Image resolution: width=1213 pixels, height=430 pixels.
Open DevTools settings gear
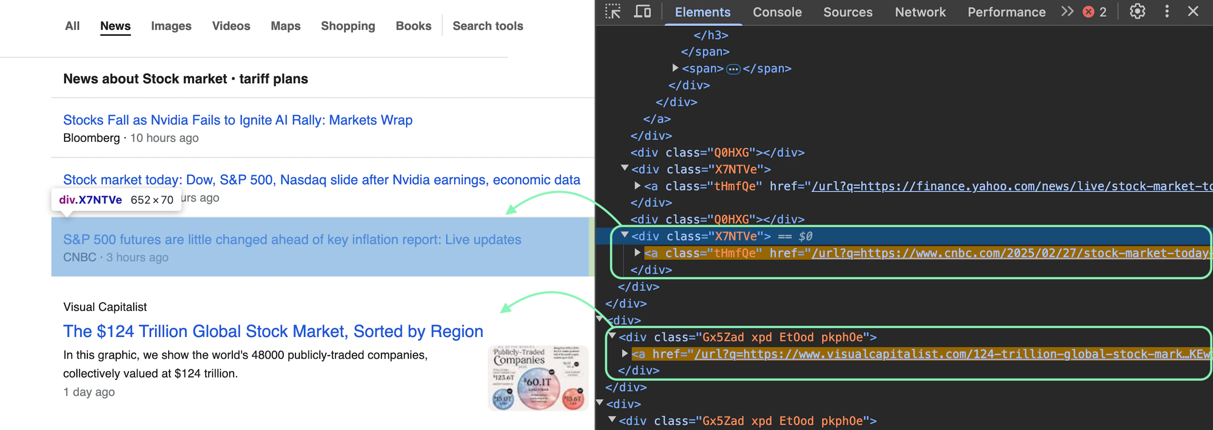(1137, 11)
